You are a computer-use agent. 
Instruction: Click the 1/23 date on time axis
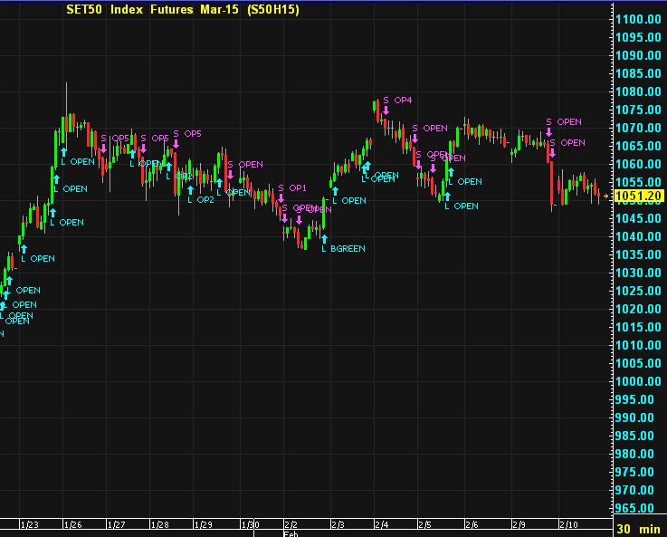tap(29, 524)
